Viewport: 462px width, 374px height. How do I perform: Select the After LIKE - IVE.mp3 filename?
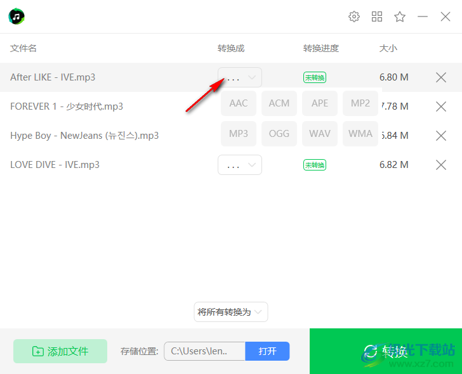pyautogui.click(x=53, y=77)
